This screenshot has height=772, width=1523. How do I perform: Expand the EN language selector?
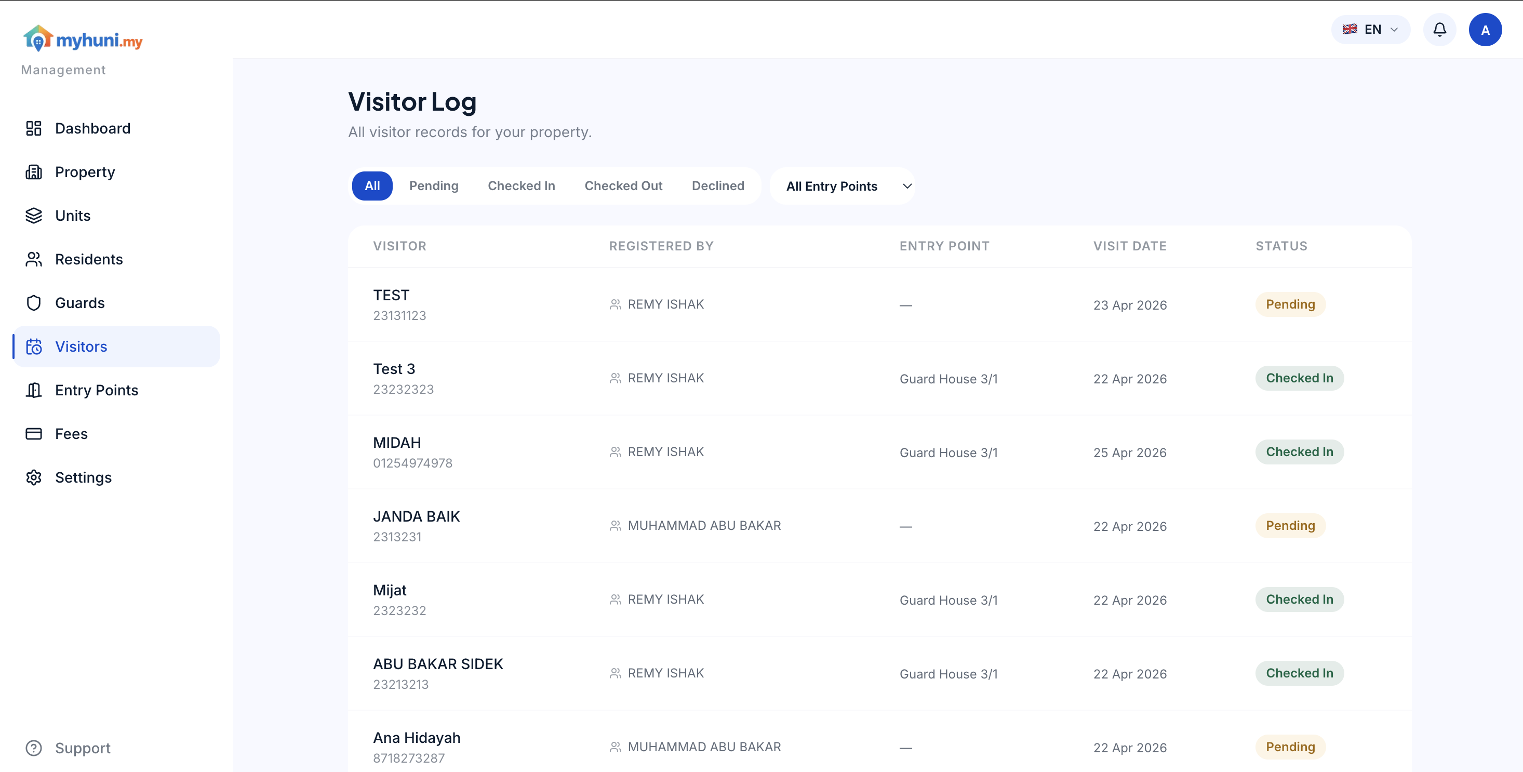click(1370, 29)
